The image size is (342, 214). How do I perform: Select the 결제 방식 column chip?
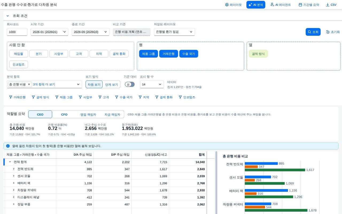[258, 54]
